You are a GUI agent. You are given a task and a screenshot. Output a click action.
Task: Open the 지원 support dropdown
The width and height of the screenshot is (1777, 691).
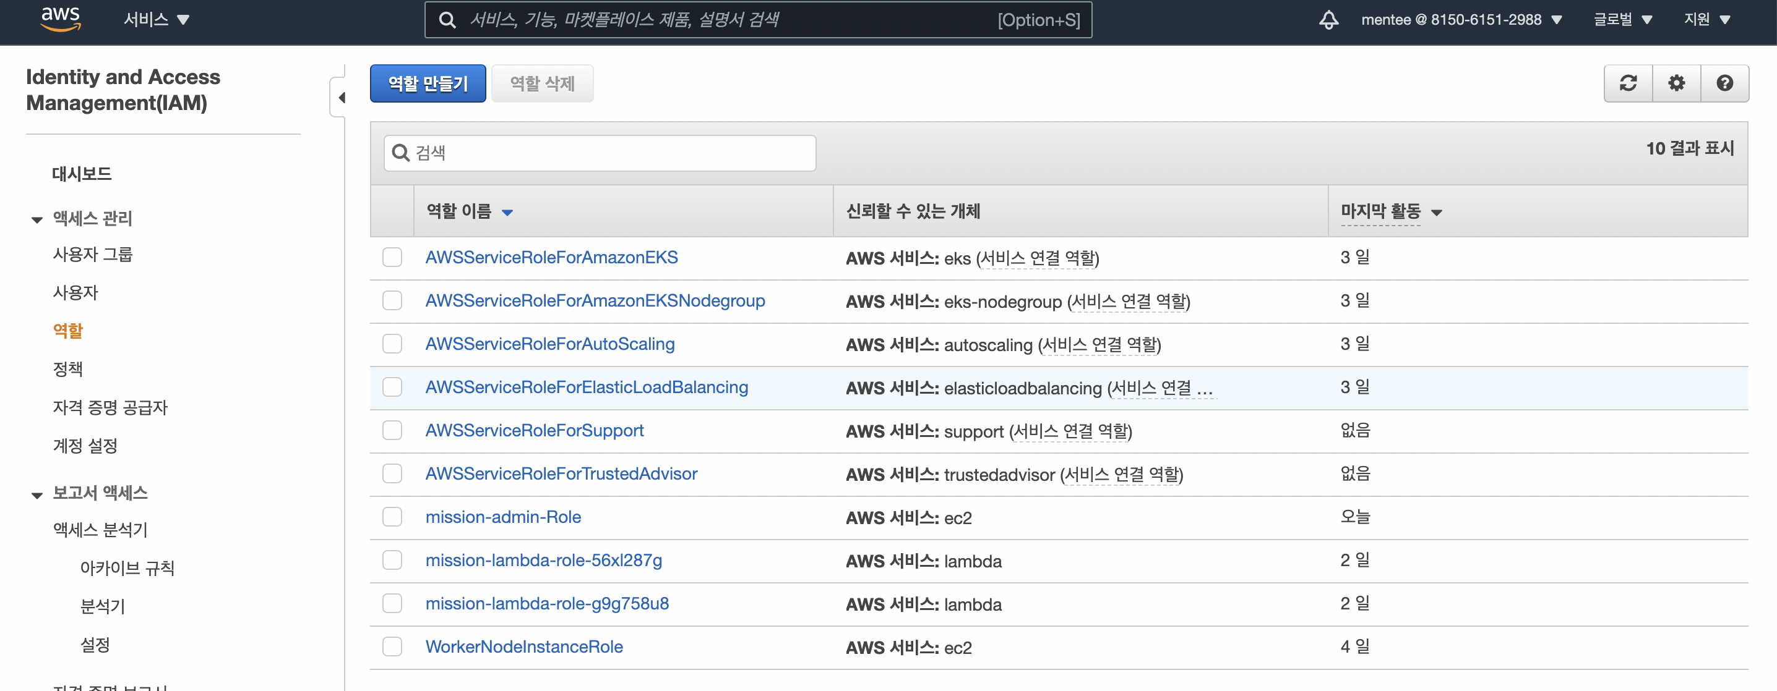[1706, 19]
